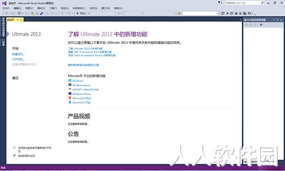Toggle 'keep page open after project loads' checkbox
285x171 pixels.
tap(14, 148)
